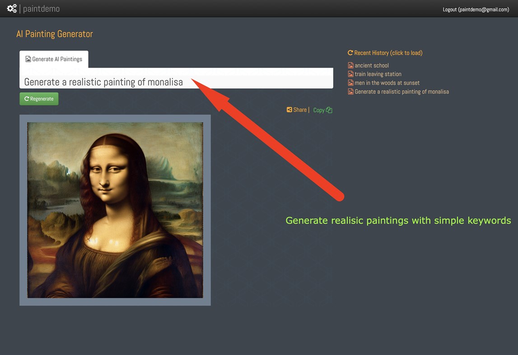Click the gear logo icon top-left
Screen dimensions: 518x355
tap(11, 8)
